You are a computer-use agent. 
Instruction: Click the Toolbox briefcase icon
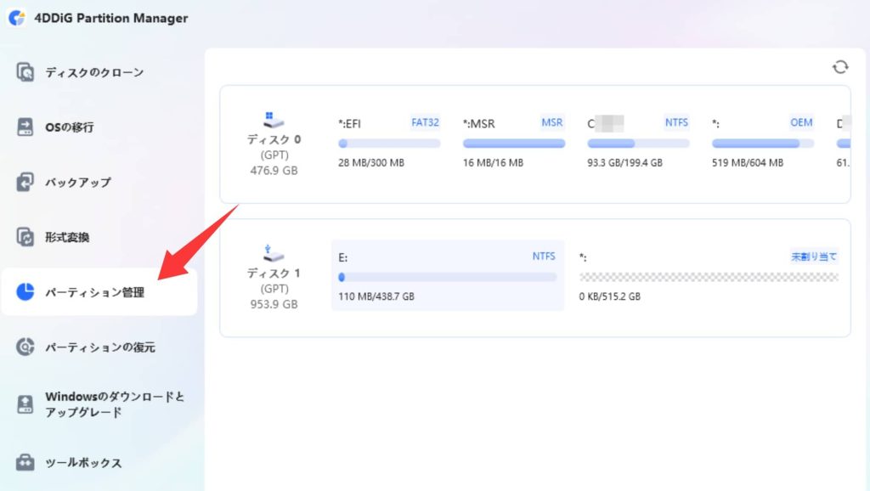point(25,462)
